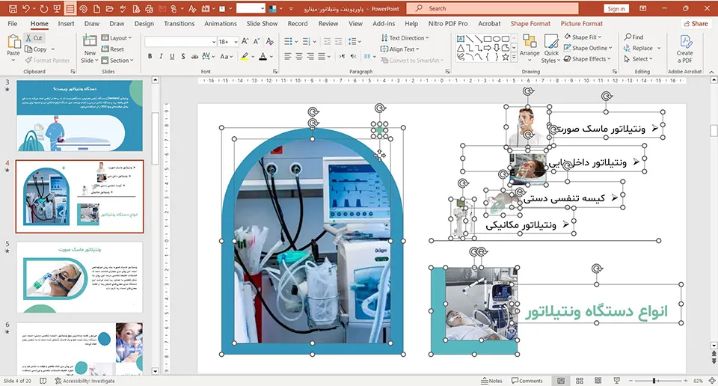This screenshot has height=386, width=718.
Task: Open the font name dropdown
Action: 214,42
